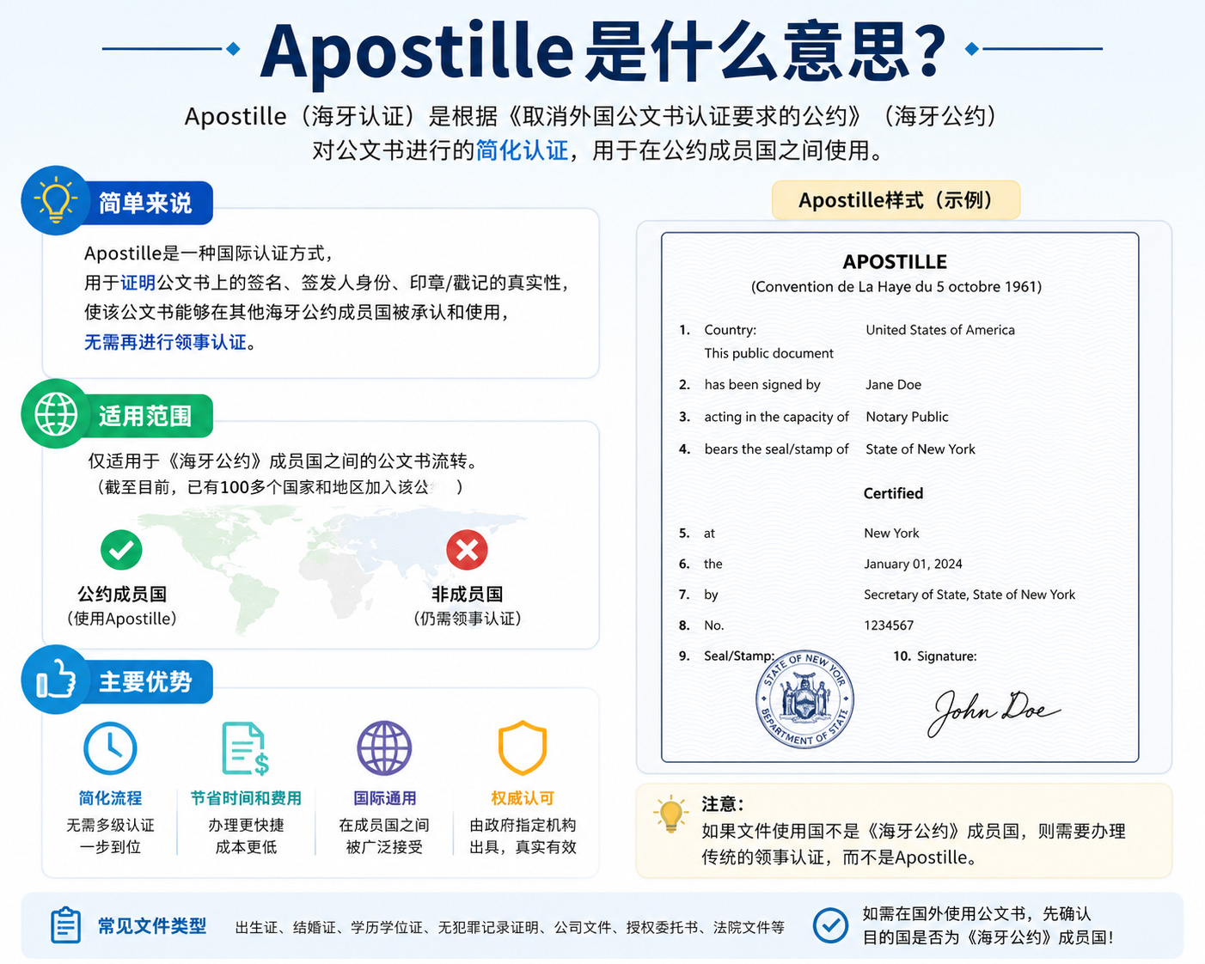Viewport: 1205px width, 964px height.
Task: Click the 办理更快捷 description text
Action: pos(246,825)
